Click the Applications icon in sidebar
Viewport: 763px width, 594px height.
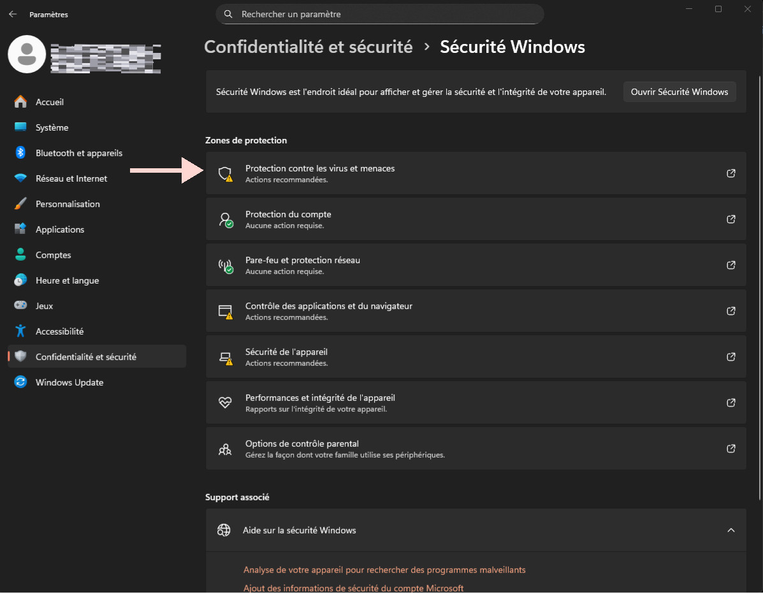tap(20, 229)
